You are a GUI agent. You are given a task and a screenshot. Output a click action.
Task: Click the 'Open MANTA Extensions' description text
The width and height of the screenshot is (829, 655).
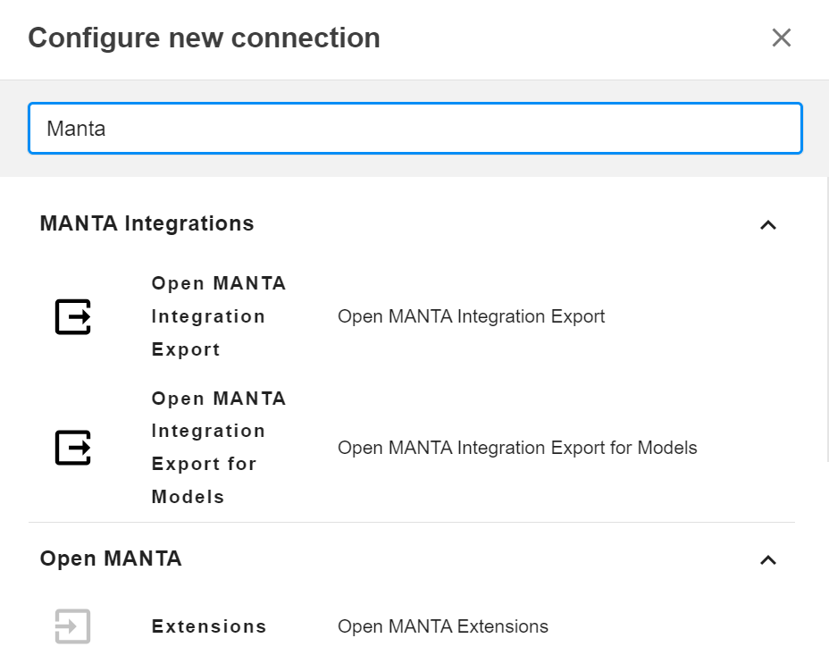pyautogui.click(x=442, y=626)
